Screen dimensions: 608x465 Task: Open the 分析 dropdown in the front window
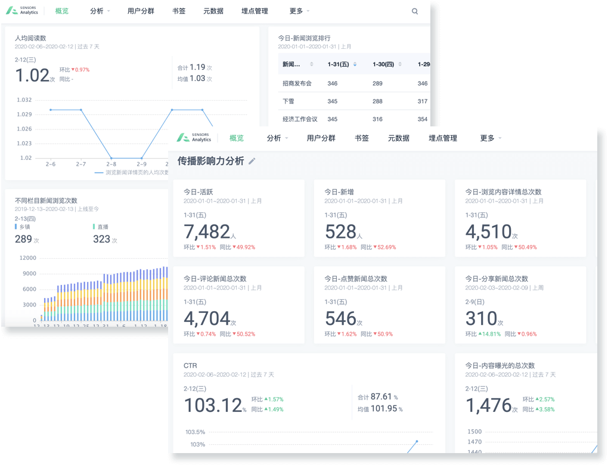tap(277, 138)
